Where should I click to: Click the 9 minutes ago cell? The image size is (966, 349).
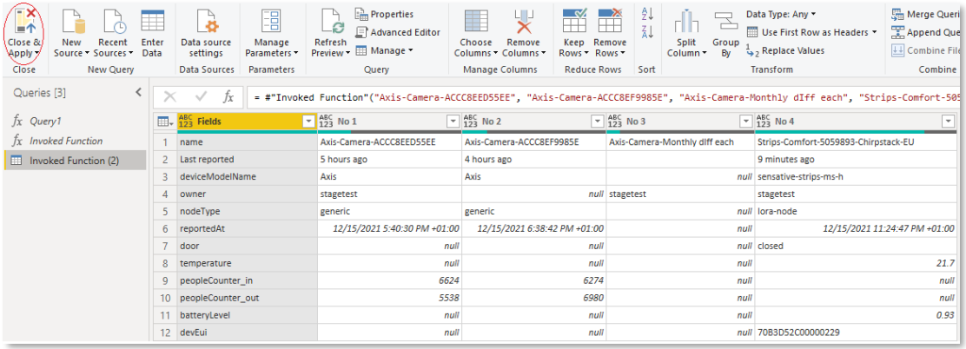(855, 160)
